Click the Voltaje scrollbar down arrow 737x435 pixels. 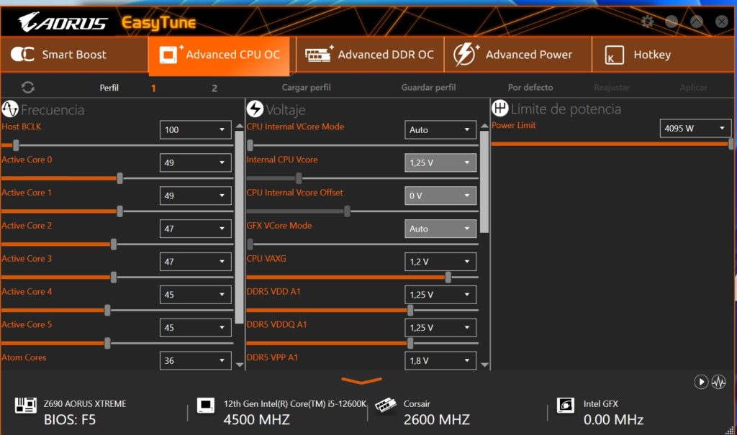coord(484,365)
